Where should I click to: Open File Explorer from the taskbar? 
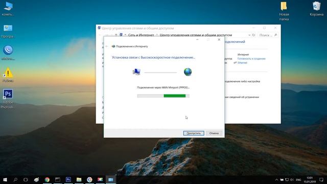click(79, 179)
